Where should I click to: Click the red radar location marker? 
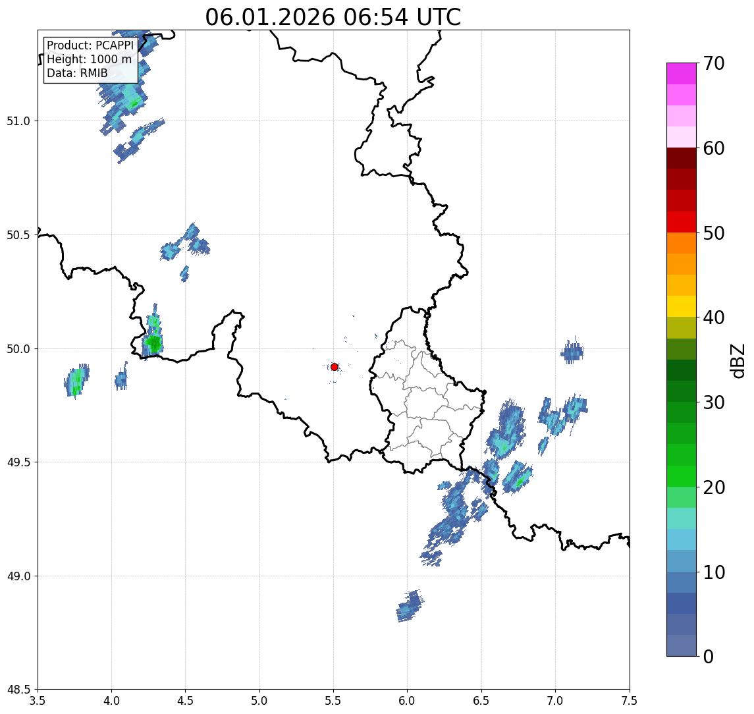coord(335,367)
